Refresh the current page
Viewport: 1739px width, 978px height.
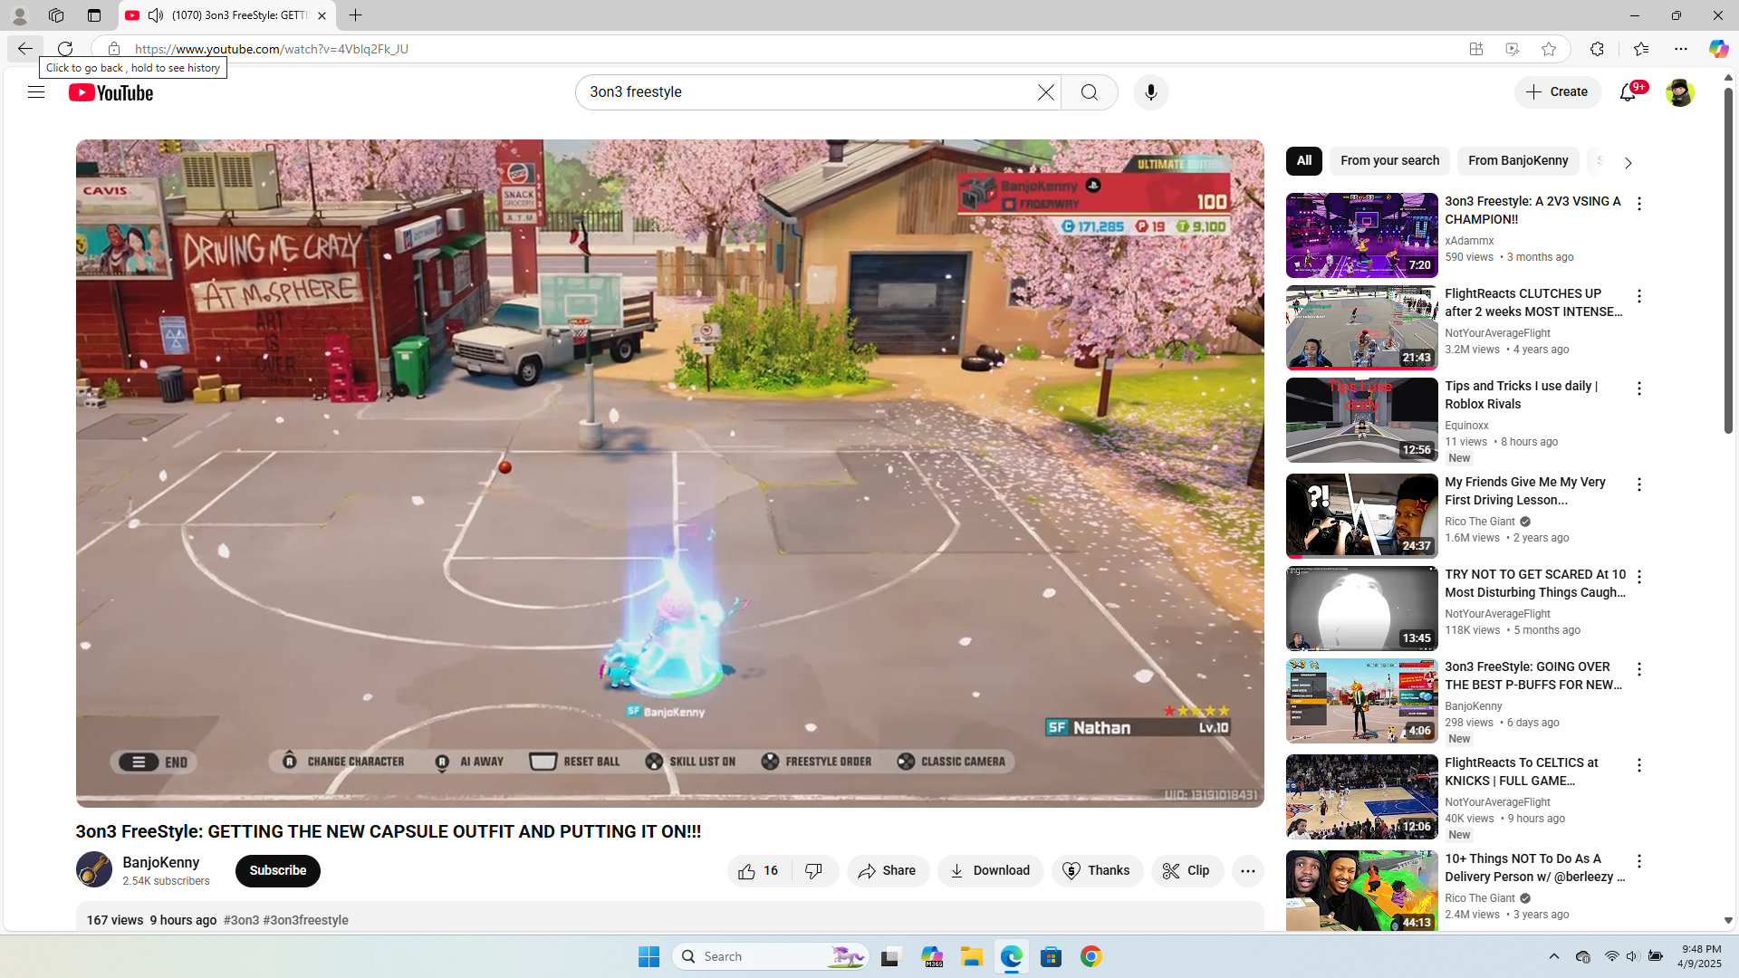tap(65, 49)
